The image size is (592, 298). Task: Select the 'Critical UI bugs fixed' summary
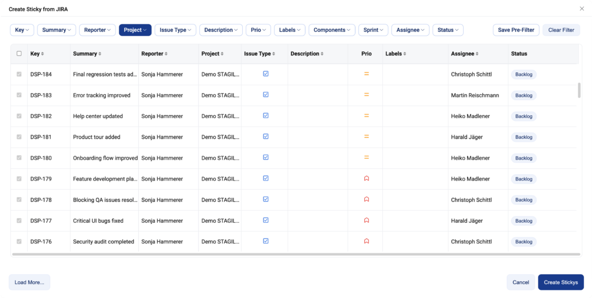[x=98, y=220]
